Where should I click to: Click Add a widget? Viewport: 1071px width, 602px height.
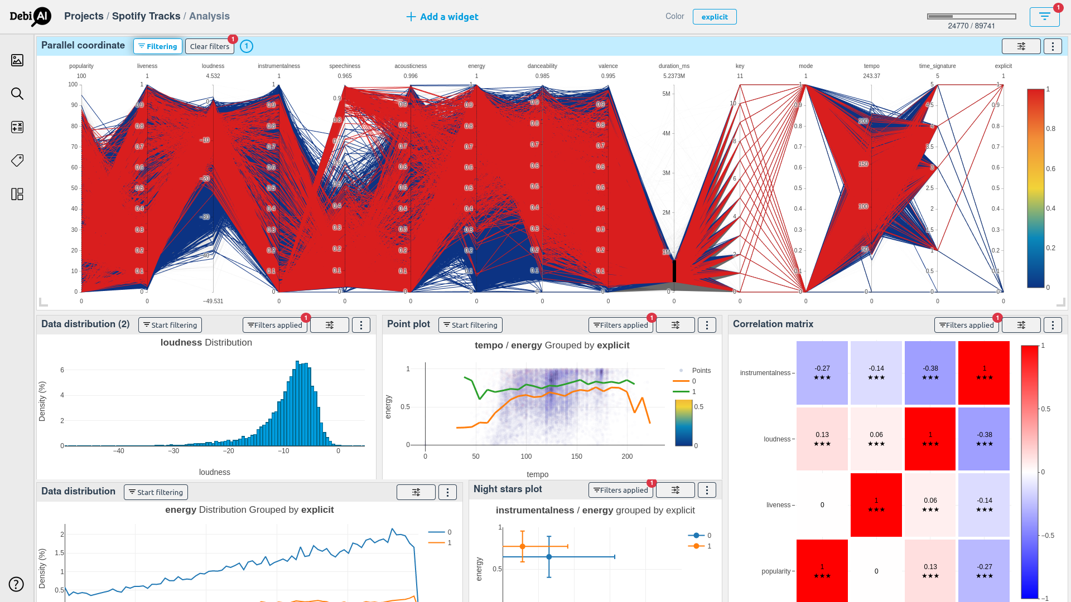(x=442, y=17)
